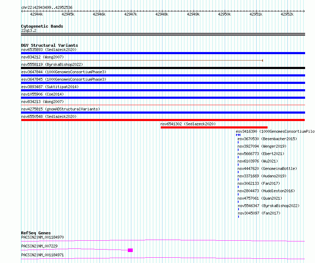
Task: Select the nsv4447620 (GenomeinaBottle) variant label
Action: (267, 168)
